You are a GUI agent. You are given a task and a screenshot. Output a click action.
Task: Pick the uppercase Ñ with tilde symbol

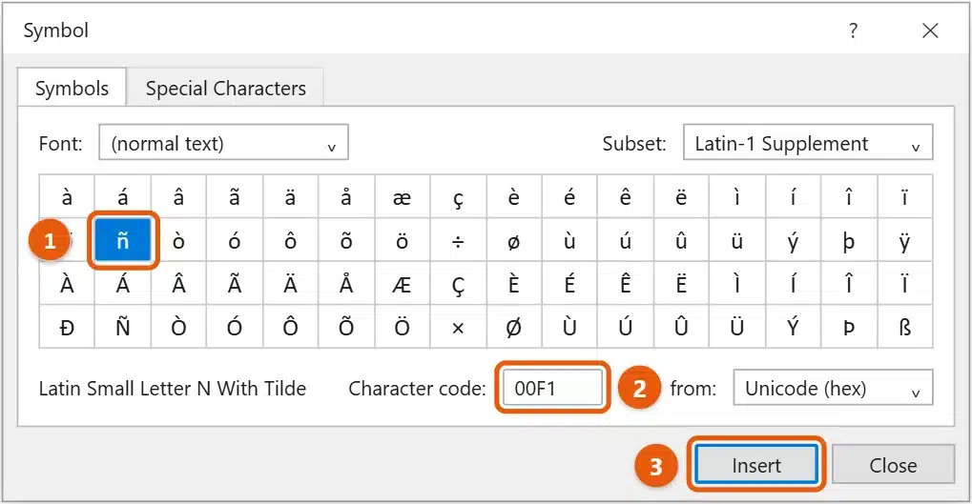coord(123,327)
